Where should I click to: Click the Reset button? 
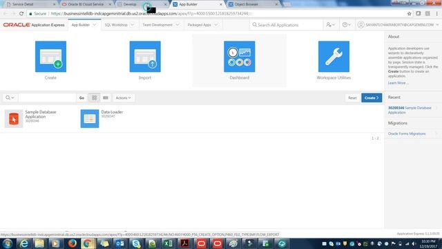[352, 98]
